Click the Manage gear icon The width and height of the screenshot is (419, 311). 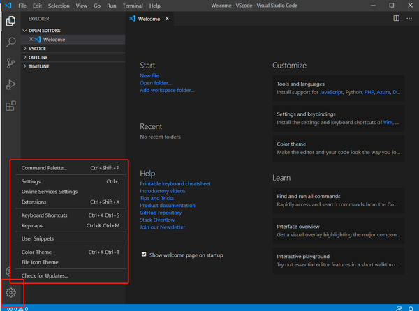(10, 293)
